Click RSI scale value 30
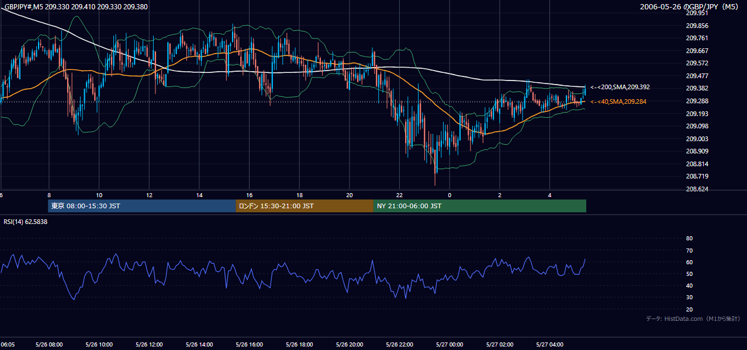The width and height of the screenshot is (747, 350). click(689, 297)
